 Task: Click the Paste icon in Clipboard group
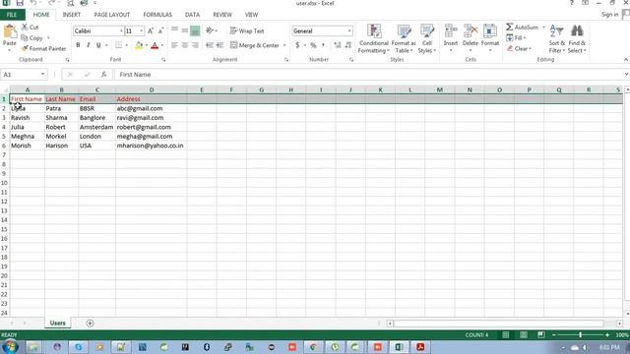tap(10, 31)
